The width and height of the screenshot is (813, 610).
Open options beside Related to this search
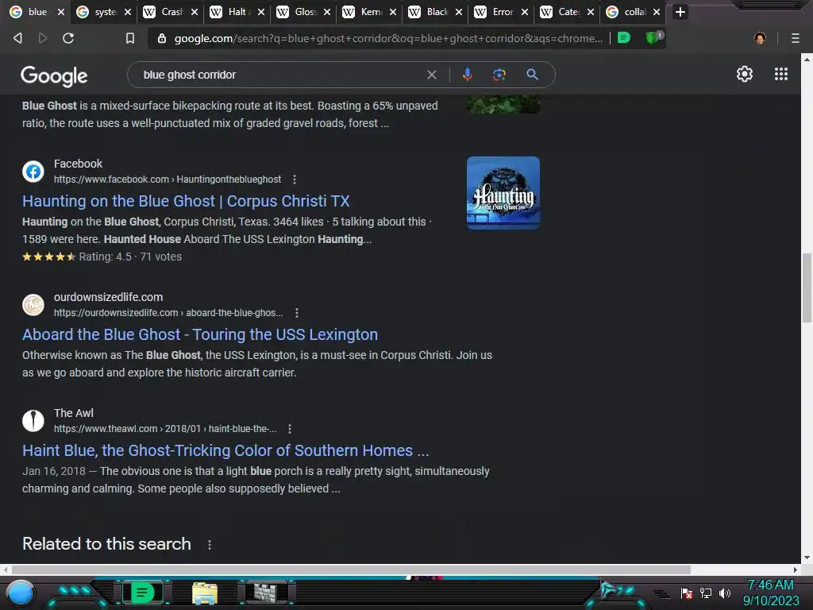click(x=210, y=545)
